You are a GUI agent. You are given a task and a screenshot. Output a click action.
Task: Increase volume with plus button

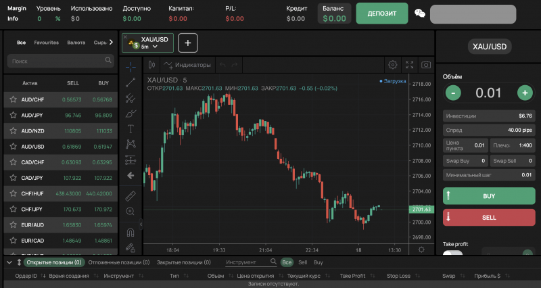(525, 93)
